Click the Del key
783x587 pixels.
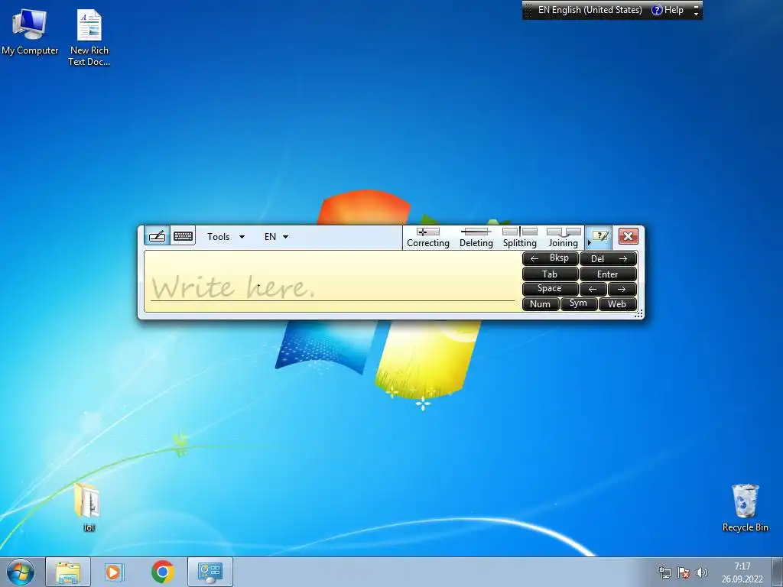[x=608, y=258]
